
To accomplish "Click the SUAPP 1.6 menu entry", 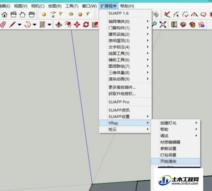I will [125, 13].
